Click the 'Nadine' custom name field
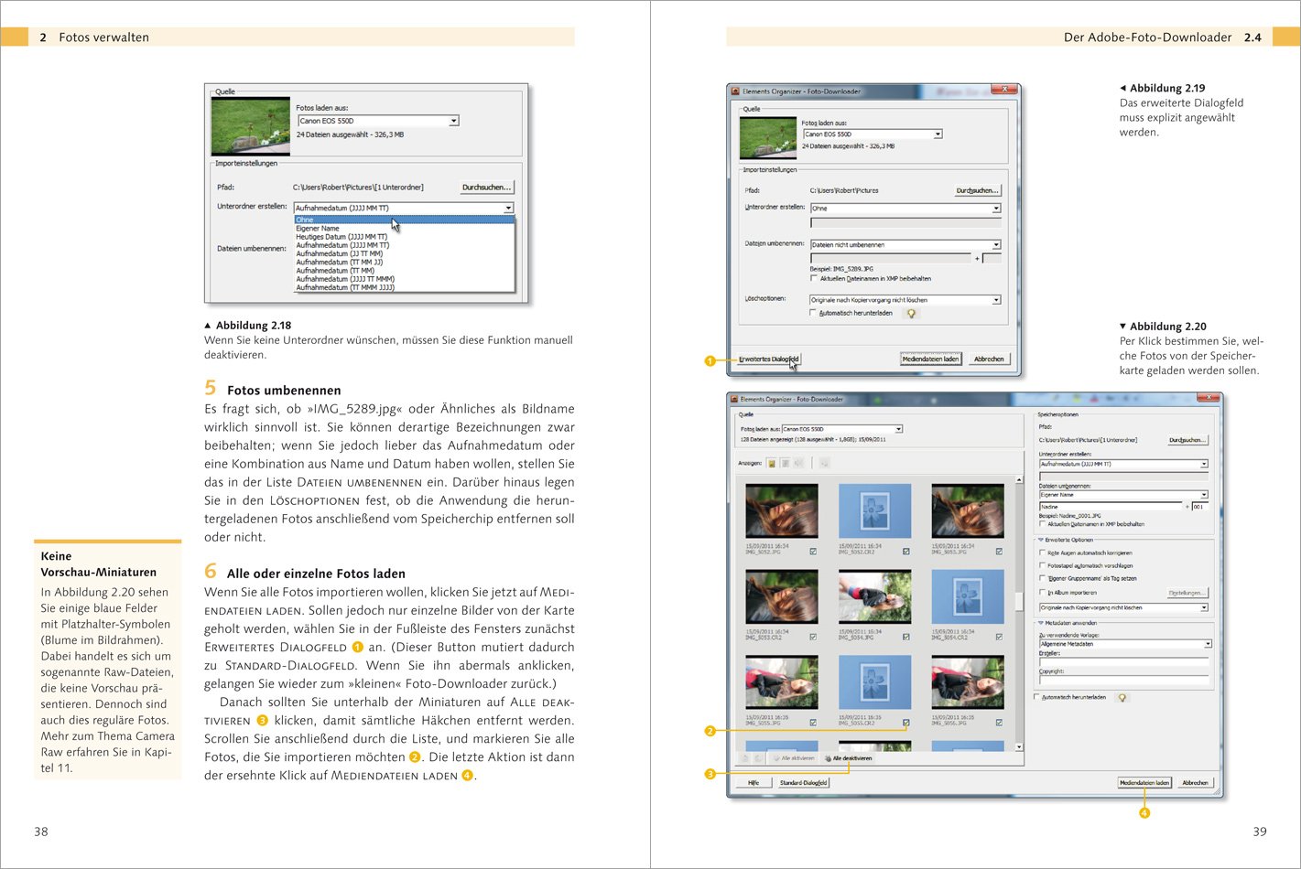1301x869 pixels. click(1110, 507)
